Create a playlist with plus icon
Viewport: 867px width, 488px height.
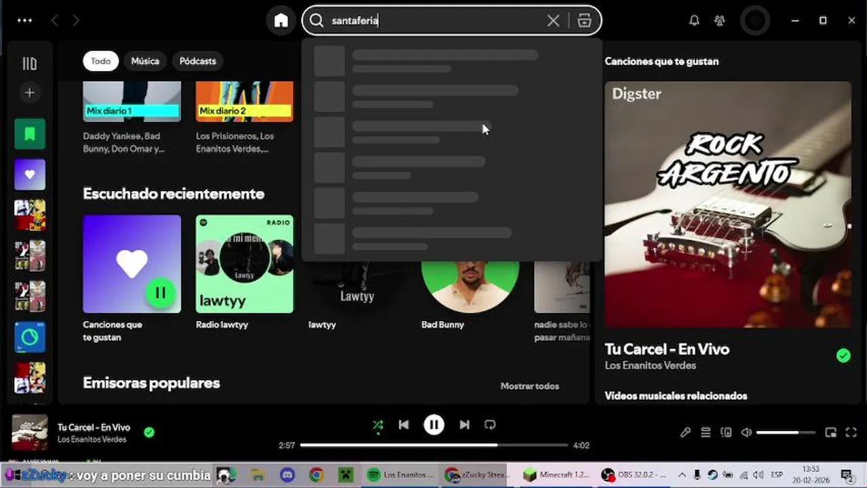point(29,93)
